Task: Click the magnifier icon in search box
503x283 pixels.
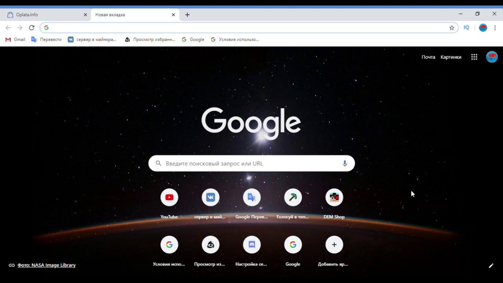Action: click(159, 164)
